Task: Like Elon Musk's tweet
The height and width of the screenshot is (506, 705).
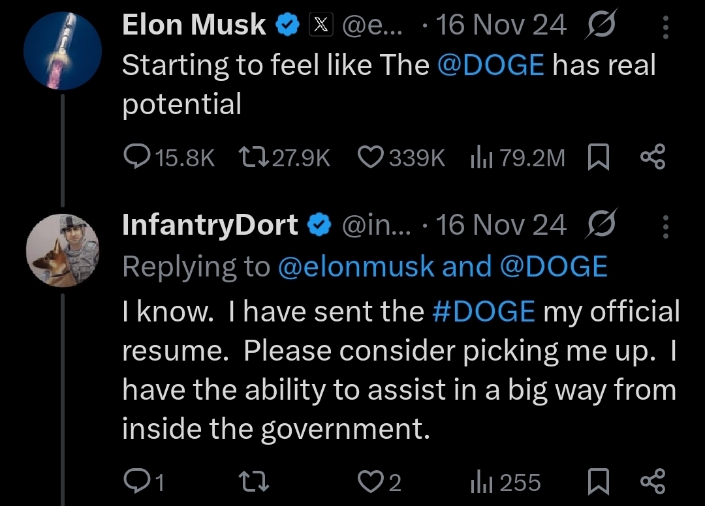Action: [x=373, y=157]
